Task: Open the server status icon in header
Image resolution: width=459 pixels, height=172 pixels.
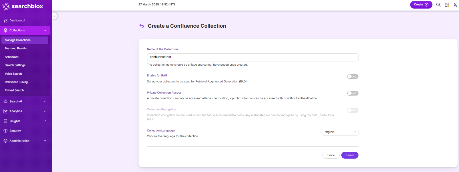Action: point(447,5)
